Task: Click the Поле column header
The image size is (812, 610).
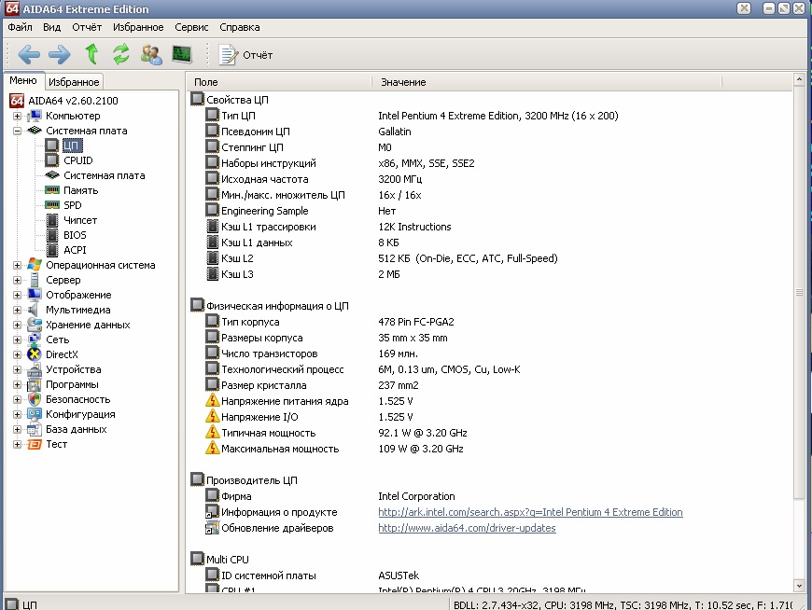Action: [x=280, y=82]
